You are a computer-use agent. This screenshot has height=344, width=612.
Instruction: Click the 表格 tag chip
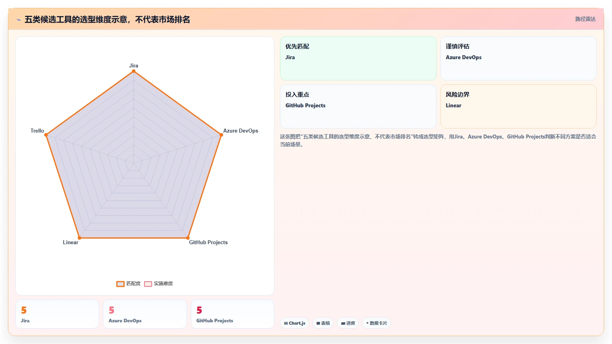(323, 323)
